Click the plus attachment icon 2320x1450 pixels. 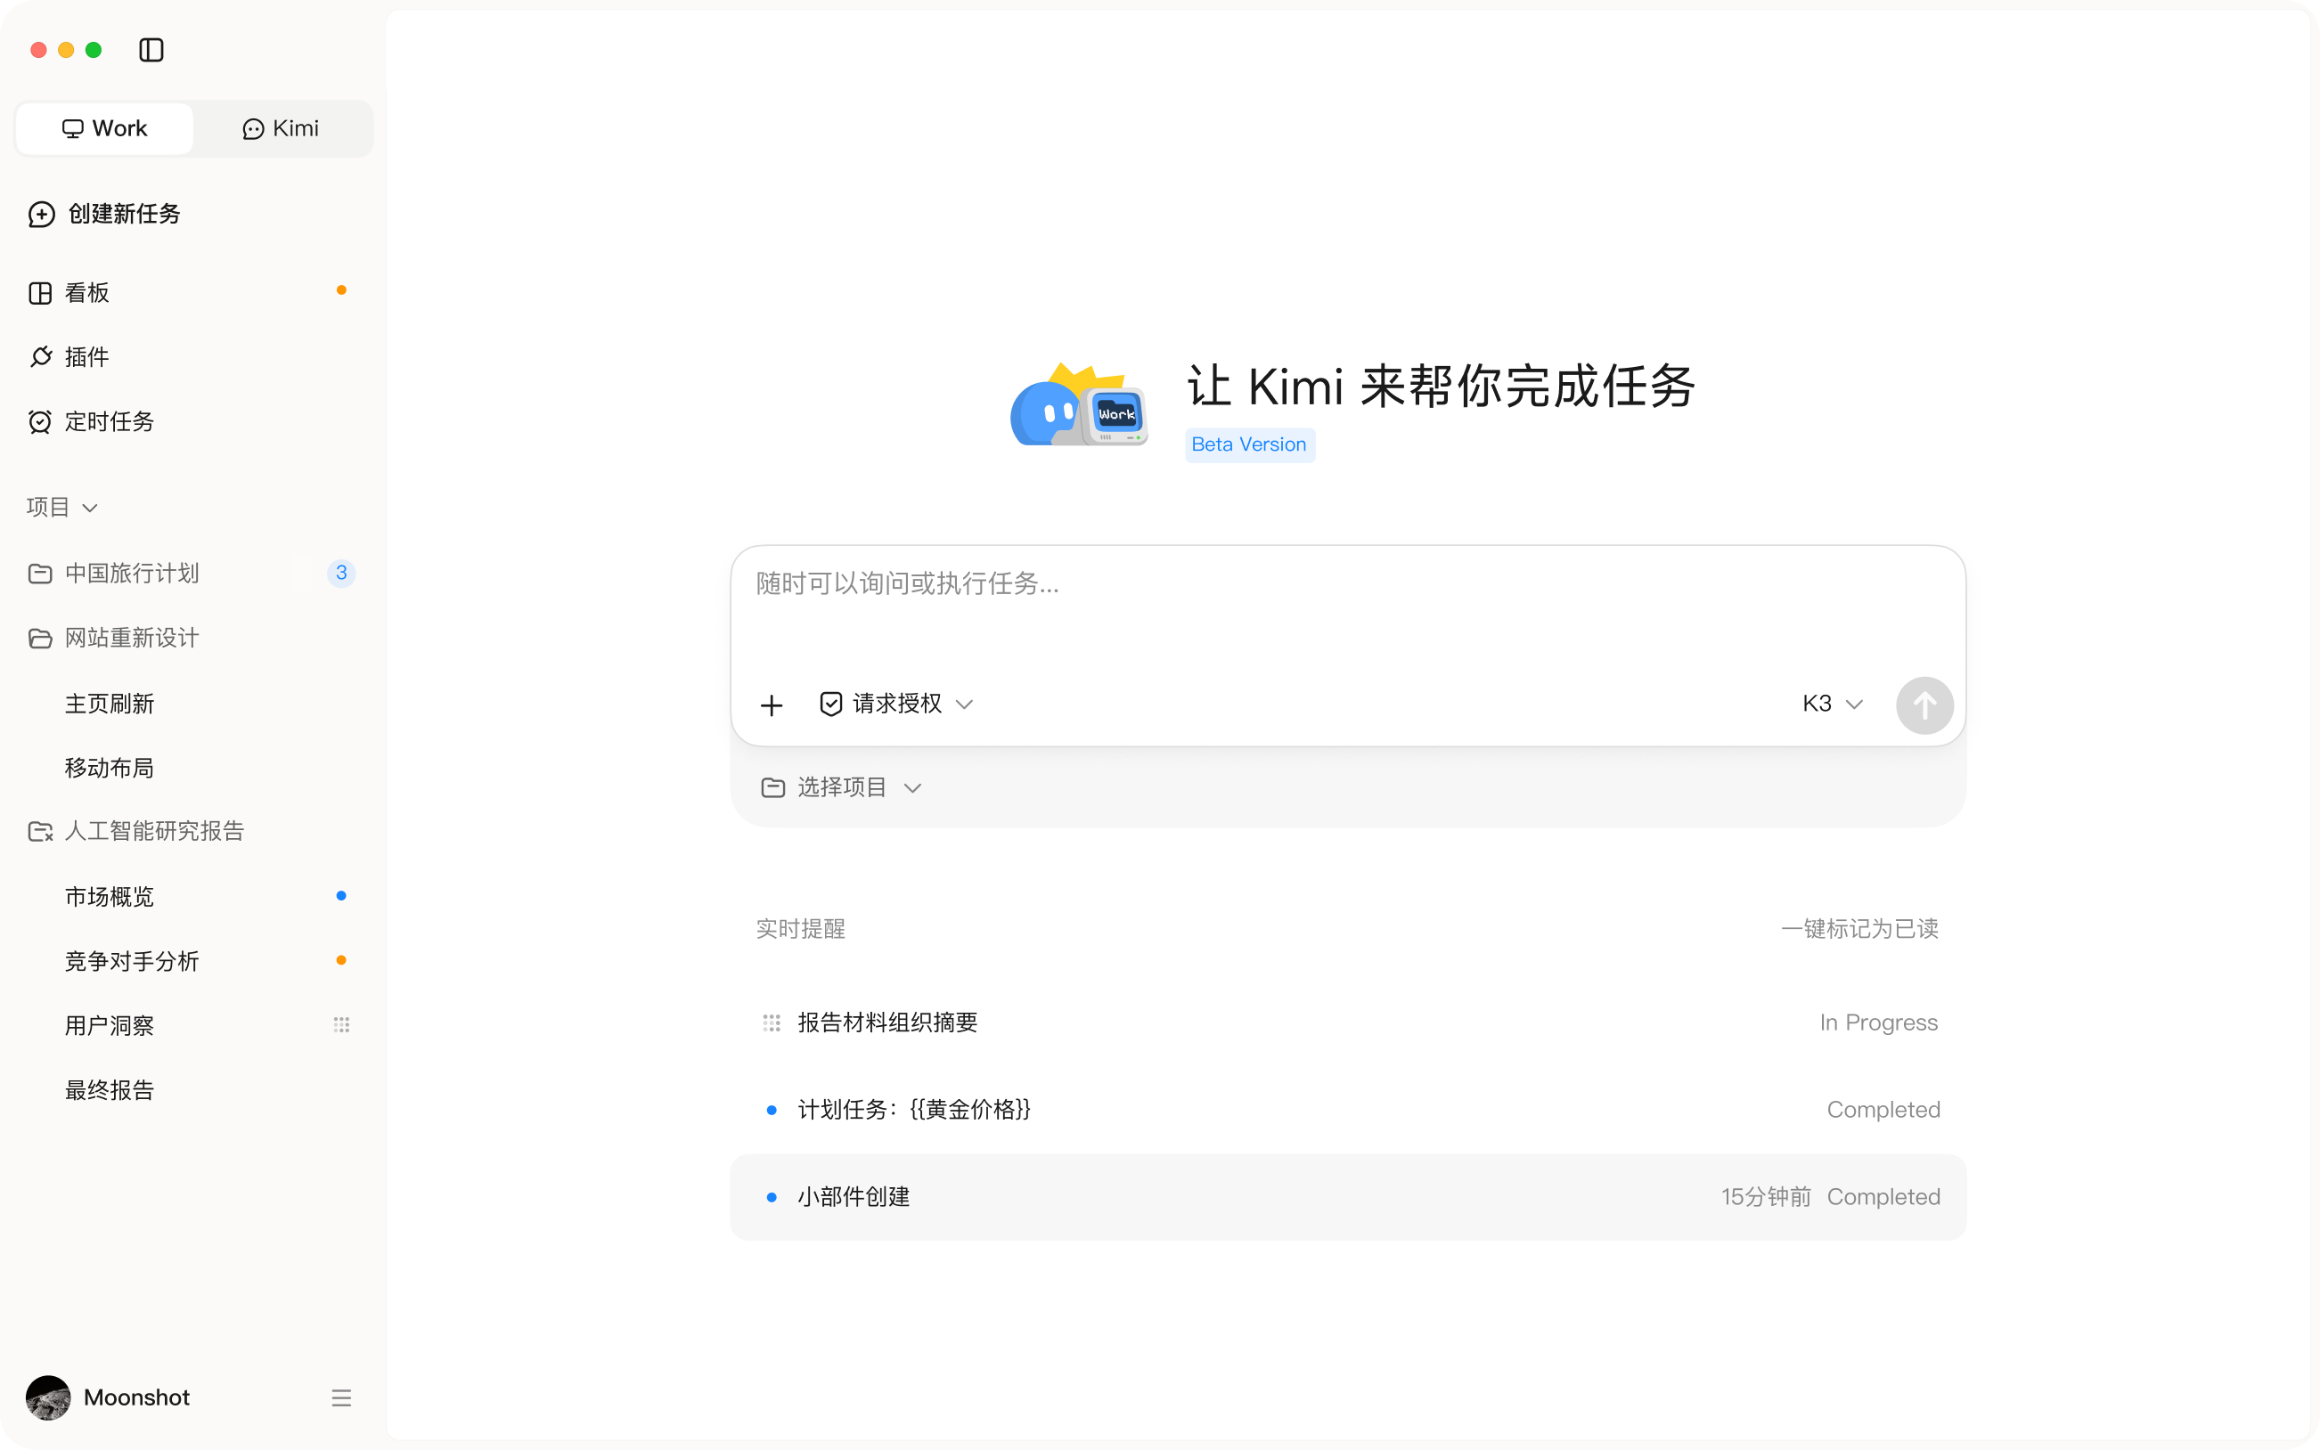click(771, 705)
